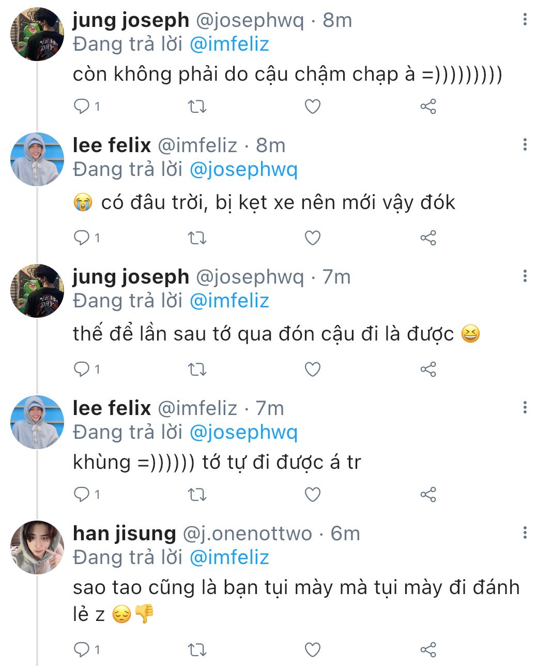Image resolution: width=553 pixels, height=666 pixels.
Task: Share lee felix's "kẹt xe" tweet
Action: [x=428, y=238]
